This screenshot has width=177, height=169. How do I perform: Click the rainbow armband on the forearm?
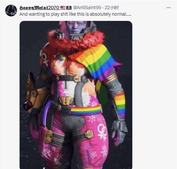[121, 104]
